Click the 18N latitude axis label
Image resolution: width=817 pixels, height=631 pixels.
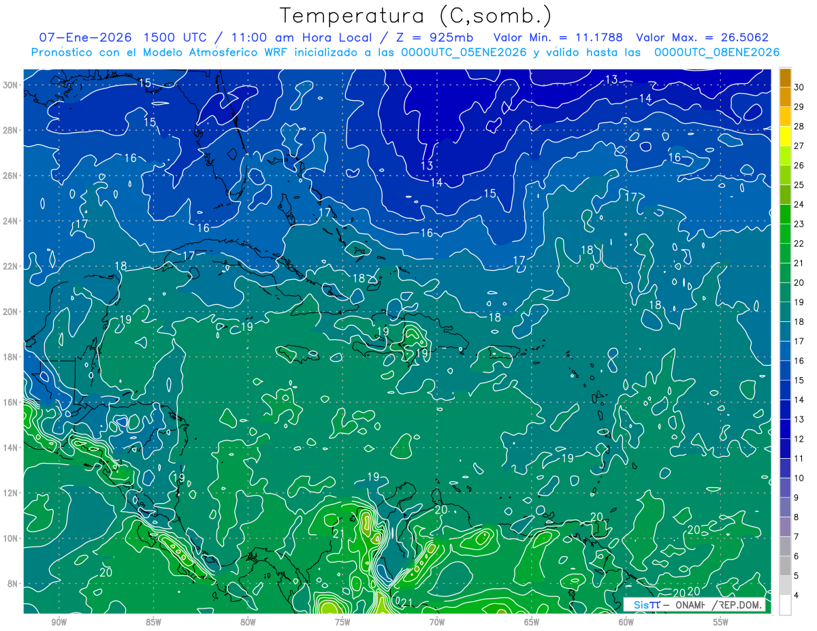click(x=12, y=357)
